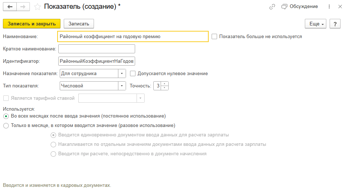Click the forward navigation arrow

tap(23, 7)
